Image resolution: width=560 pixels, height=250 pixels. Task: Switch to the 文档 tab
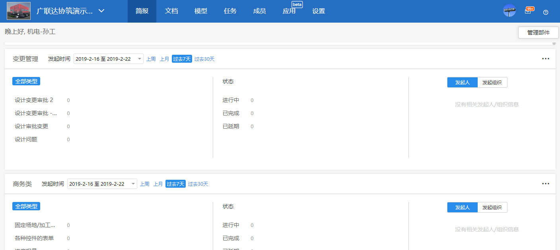pos(171,11)
